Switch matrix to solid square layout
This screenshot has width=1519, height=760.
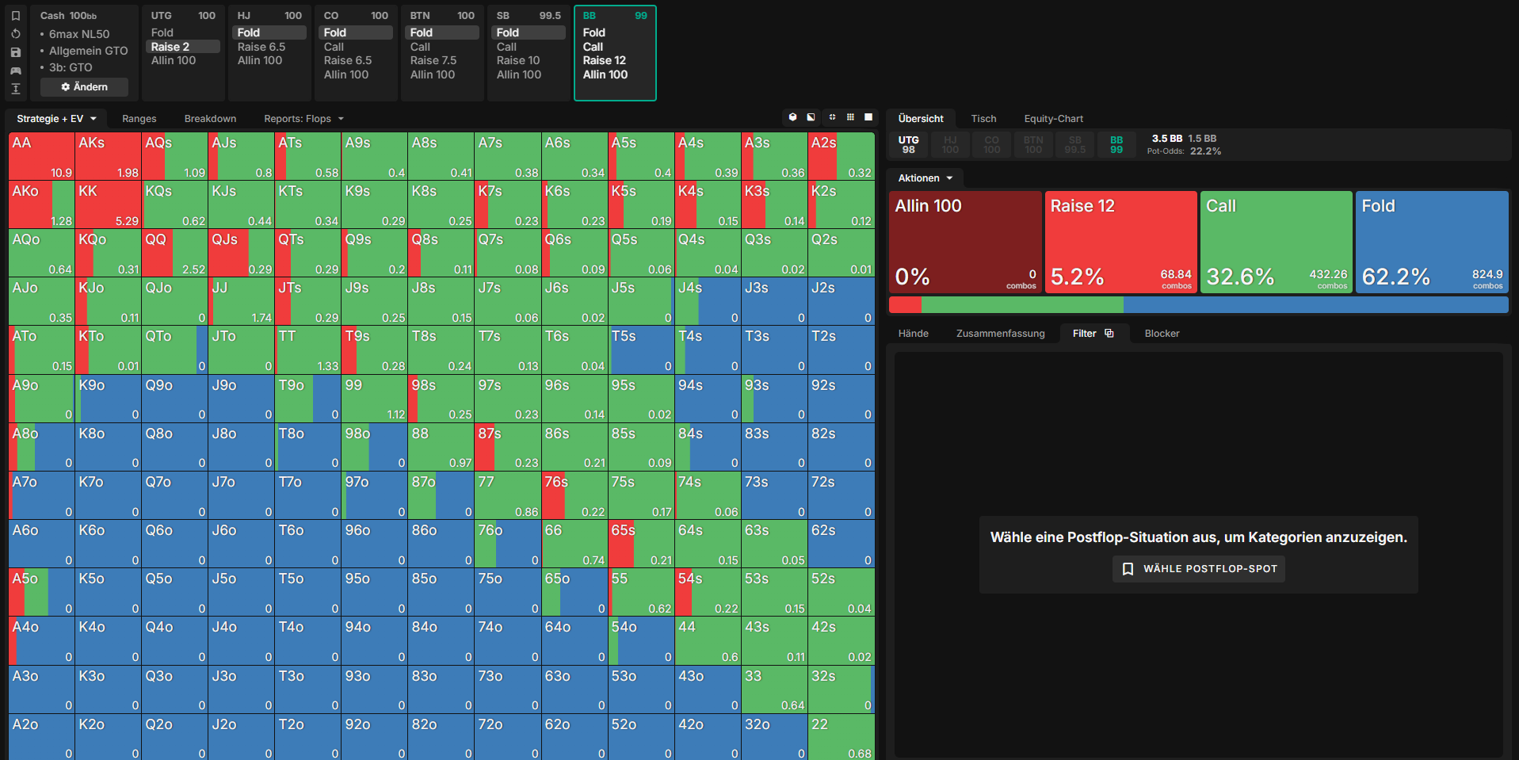[x=868, y=117]
